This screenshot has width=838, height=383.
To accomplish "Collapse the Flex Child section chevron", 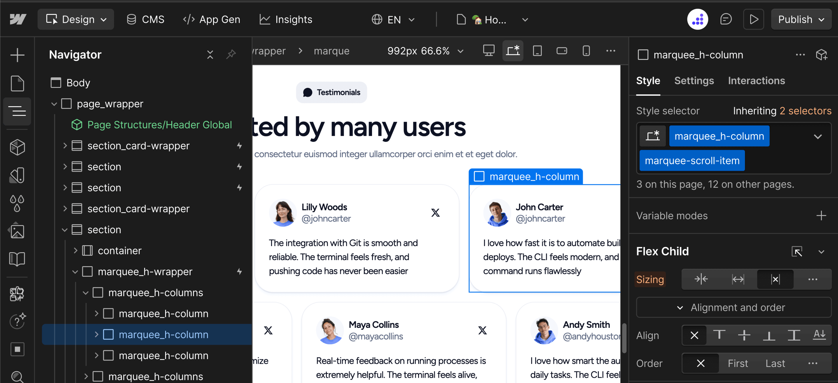I will click(821, 252).
